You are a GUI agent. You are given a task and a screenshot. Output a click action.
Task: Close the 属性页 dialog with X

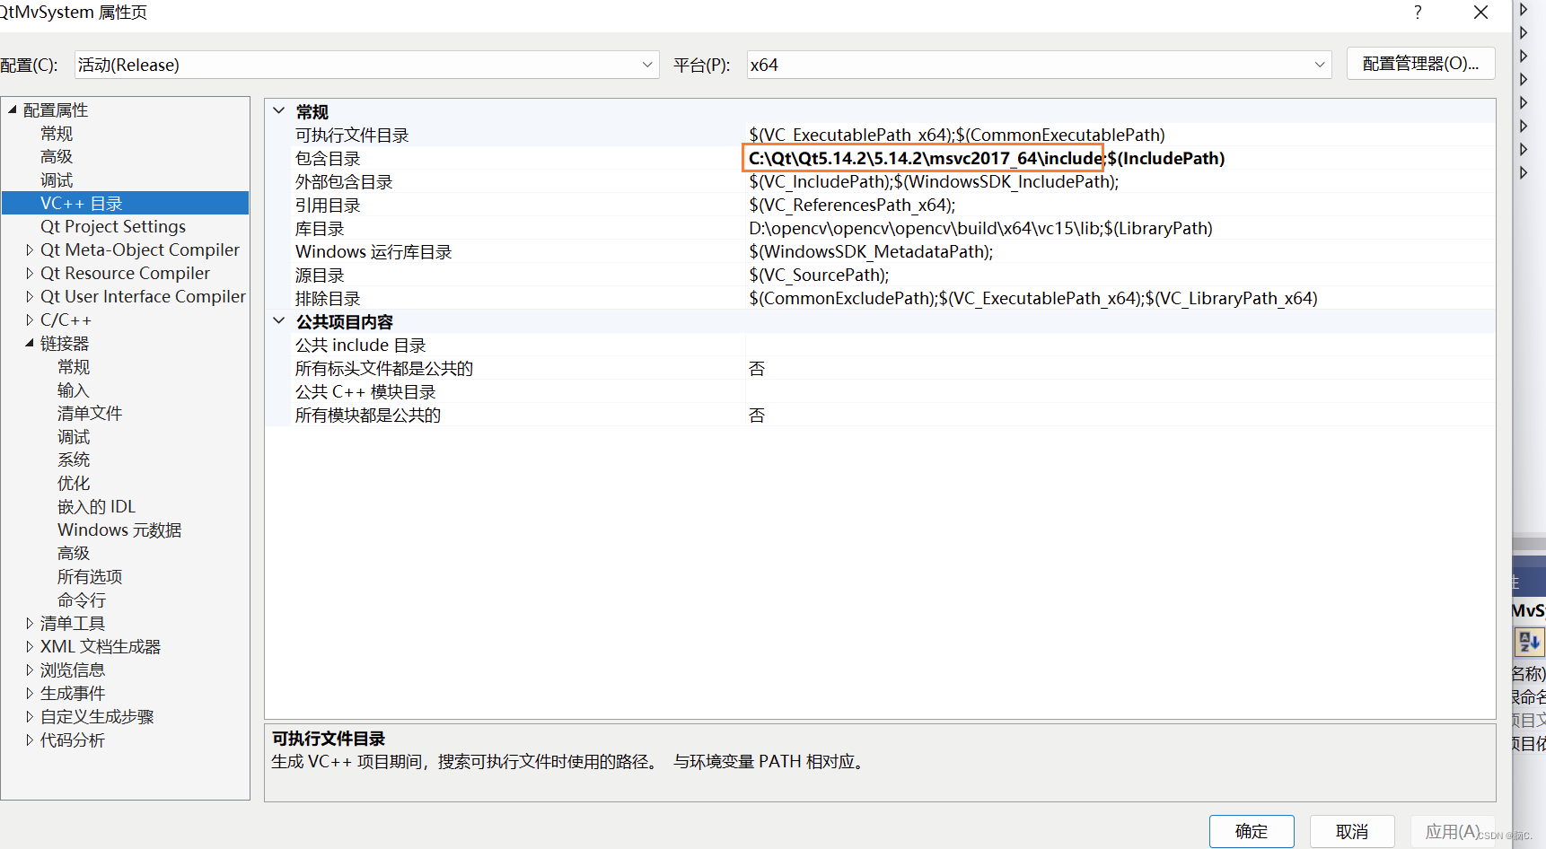point(1481,13)
